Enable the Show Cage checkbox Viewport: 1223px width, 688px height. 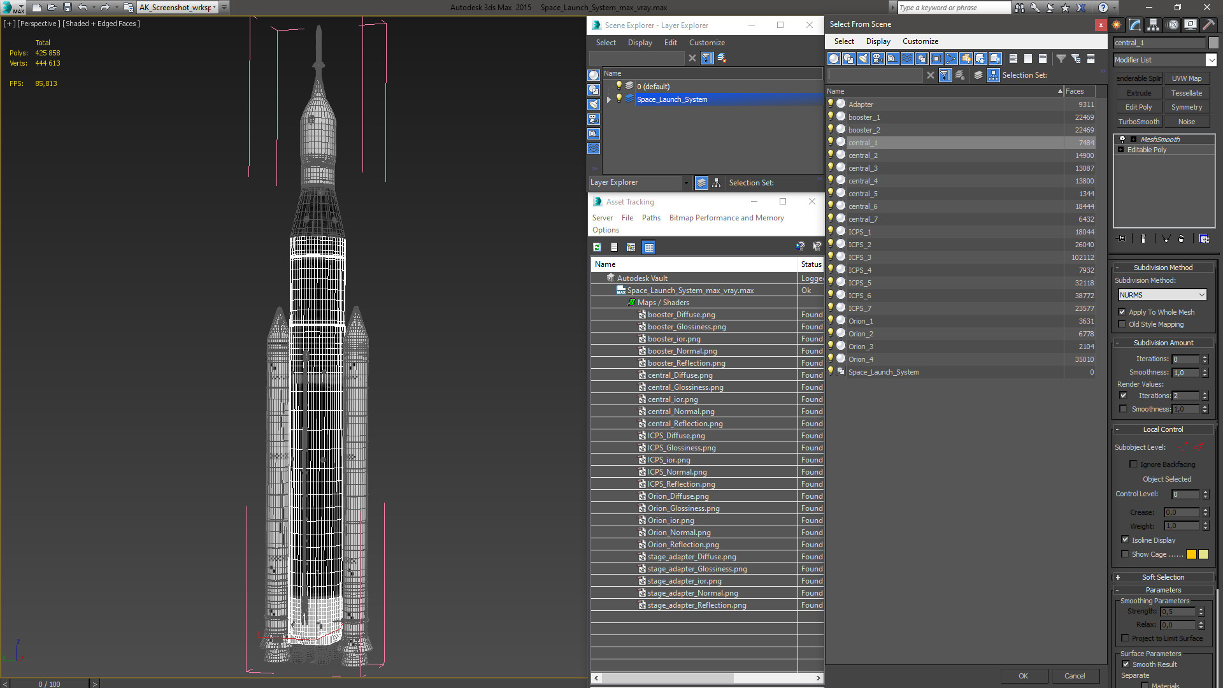pyautogui.click(x=1125, y=554)
